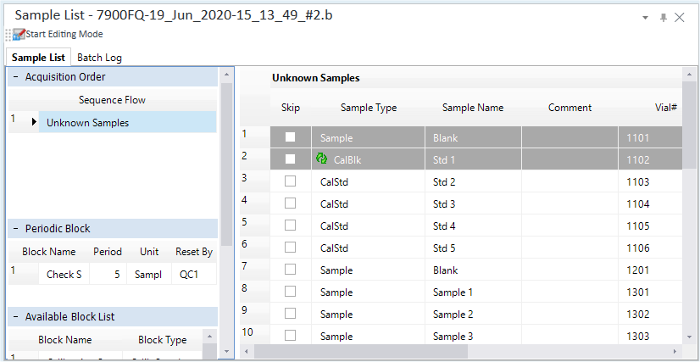Image resolution: width=700 pixels, height=362 pixels.
Task: Click the pin icon in the title bar
Action: coord(664,18)
